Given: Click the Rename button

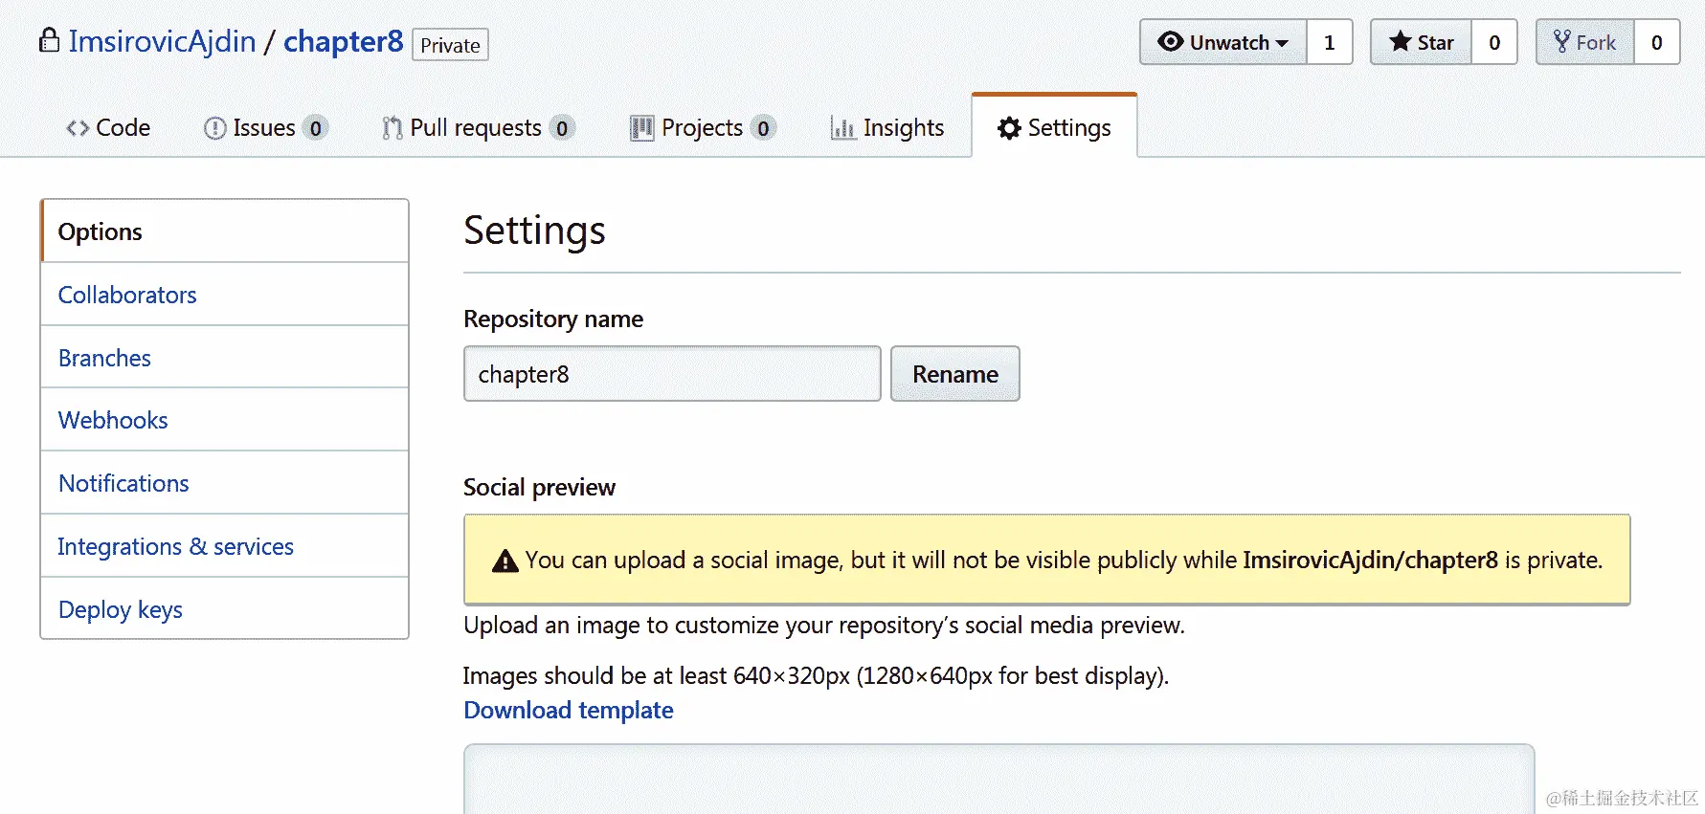Looking at the screenshot, I should pos(955,374).
